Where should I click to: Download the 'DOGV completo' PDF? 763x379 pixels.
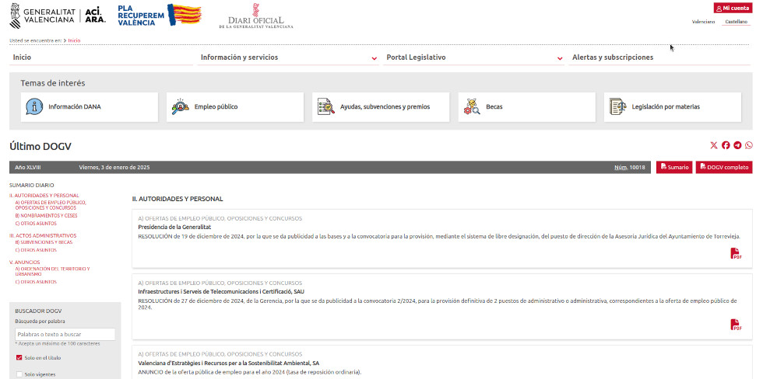(x=723, y=167)
